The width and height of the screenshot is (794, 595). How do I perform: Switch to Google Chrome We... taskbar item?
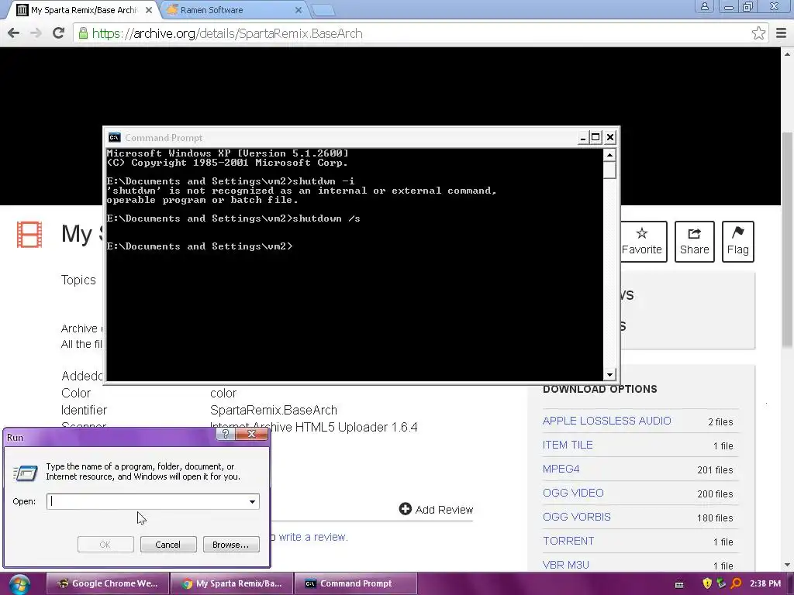(108, 583)
